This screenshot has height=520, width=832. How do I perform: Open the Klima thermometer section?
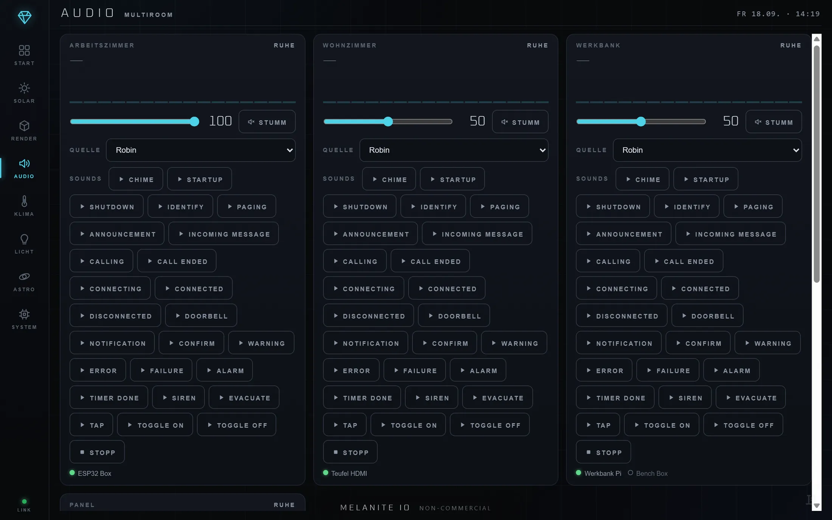(x=24, y=206)
